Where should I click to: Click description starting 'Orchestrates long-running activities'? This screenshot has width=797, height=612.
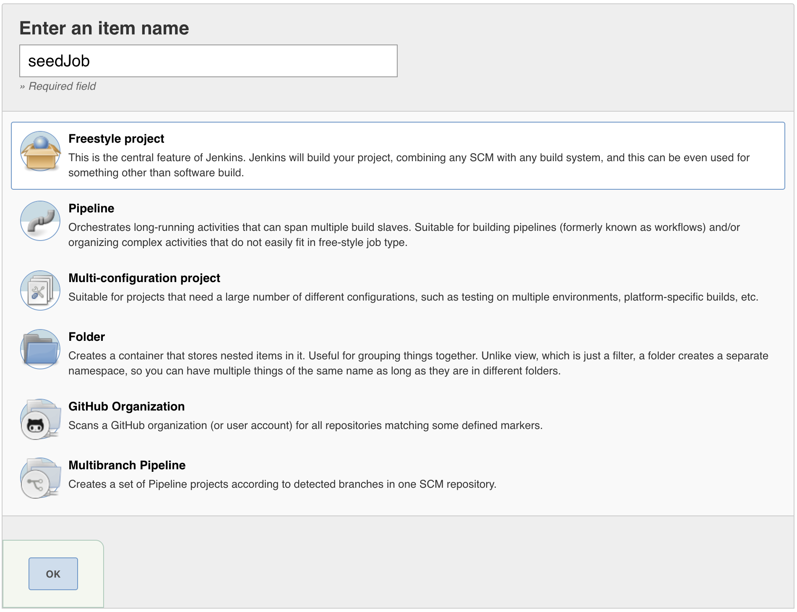click(404, 235)
